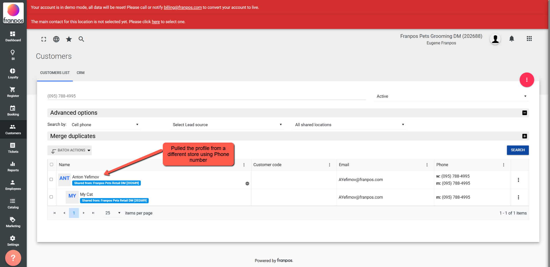Open the All shared locations dropdown
The image size is (550, 267).
tap(349, 125)
